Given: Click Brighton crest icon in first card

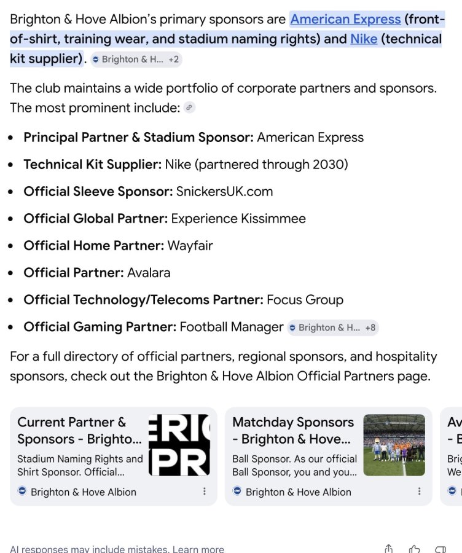Looking at the screenshot, I should [x=22, y=491].
